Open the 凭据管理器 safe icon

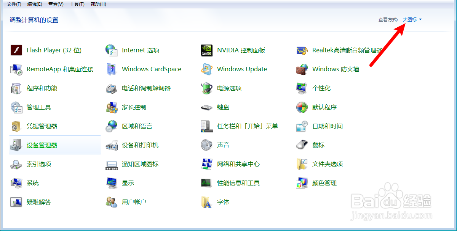pos(16,126)
